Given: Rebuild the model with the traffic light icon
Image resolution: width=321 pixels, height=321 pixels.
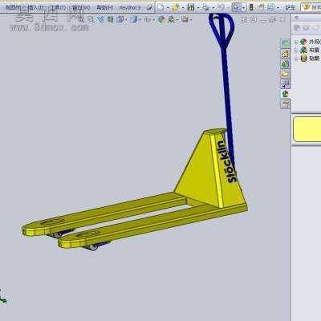Looking at the screenshot, I should pos(251,7).
